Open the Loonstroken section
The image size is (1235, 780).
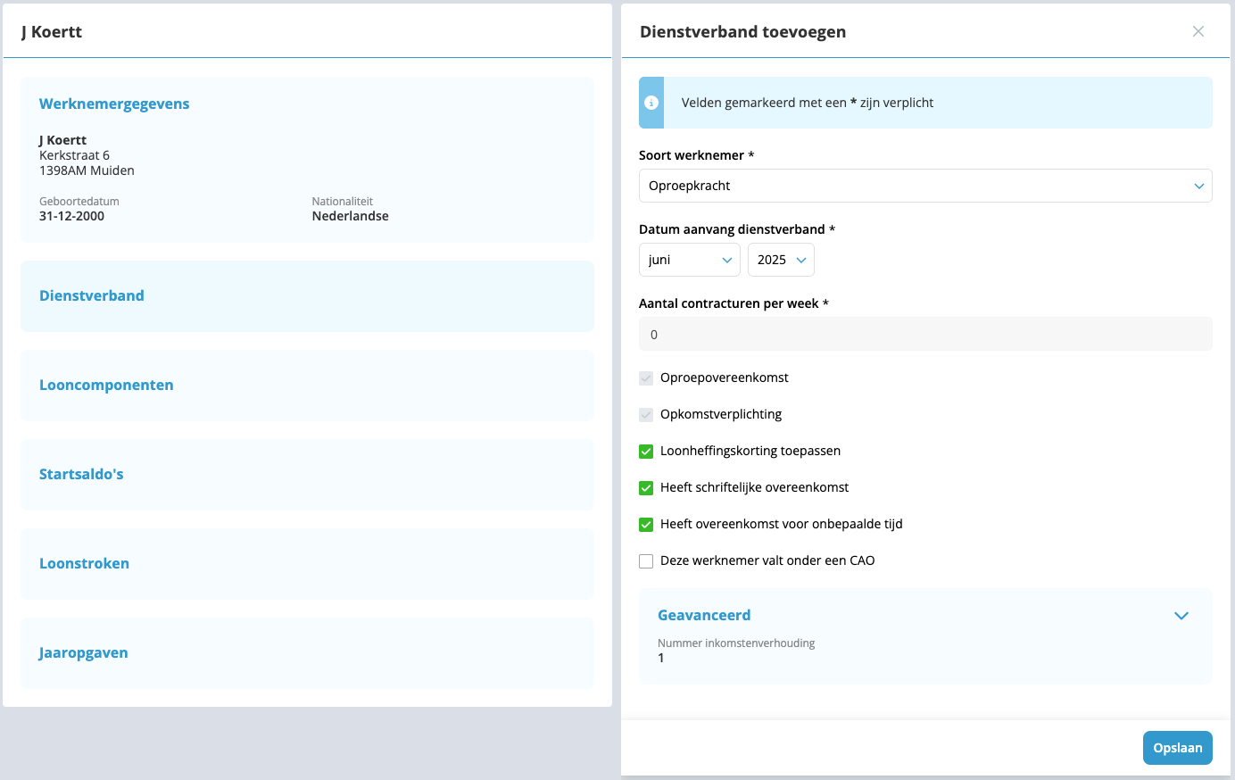(84, 563)
